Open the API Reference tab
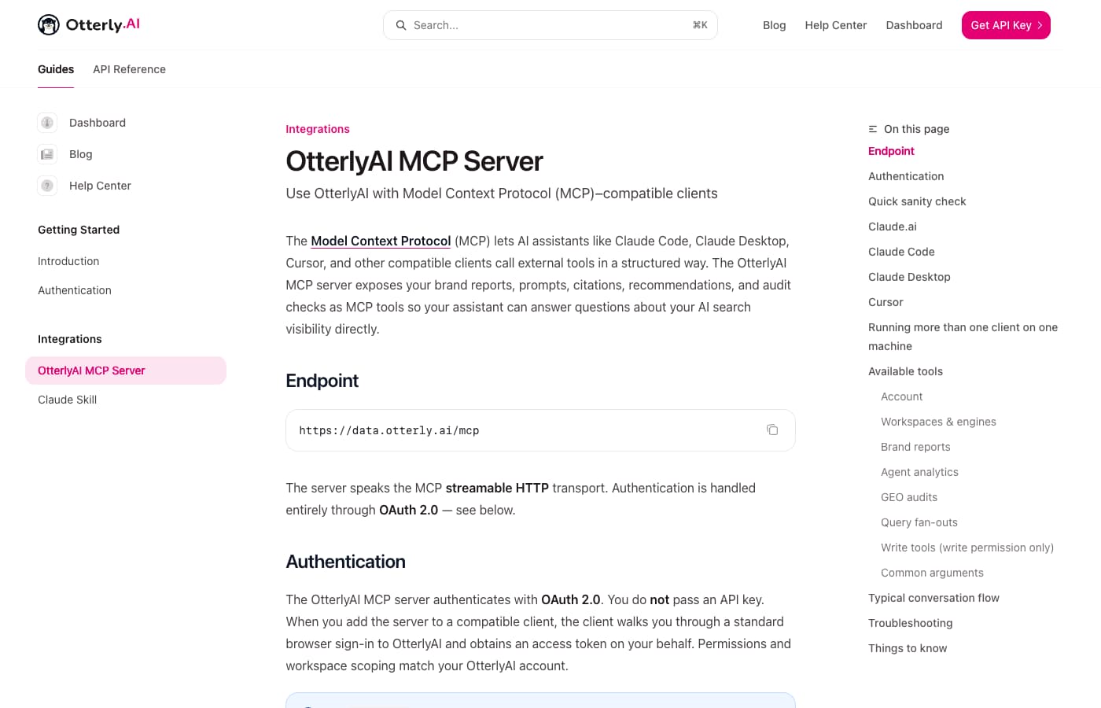This screenshot has width=1101, height=708. coord(129,69)
